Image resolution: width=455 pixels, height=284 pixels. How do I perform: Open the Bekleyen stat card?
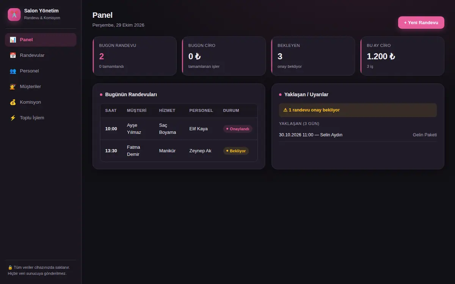coord(313,56)
